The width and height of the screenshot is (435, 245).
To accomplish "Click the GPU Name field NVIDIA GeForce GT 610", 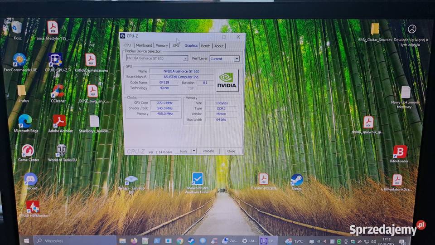I will coord(181,71).
